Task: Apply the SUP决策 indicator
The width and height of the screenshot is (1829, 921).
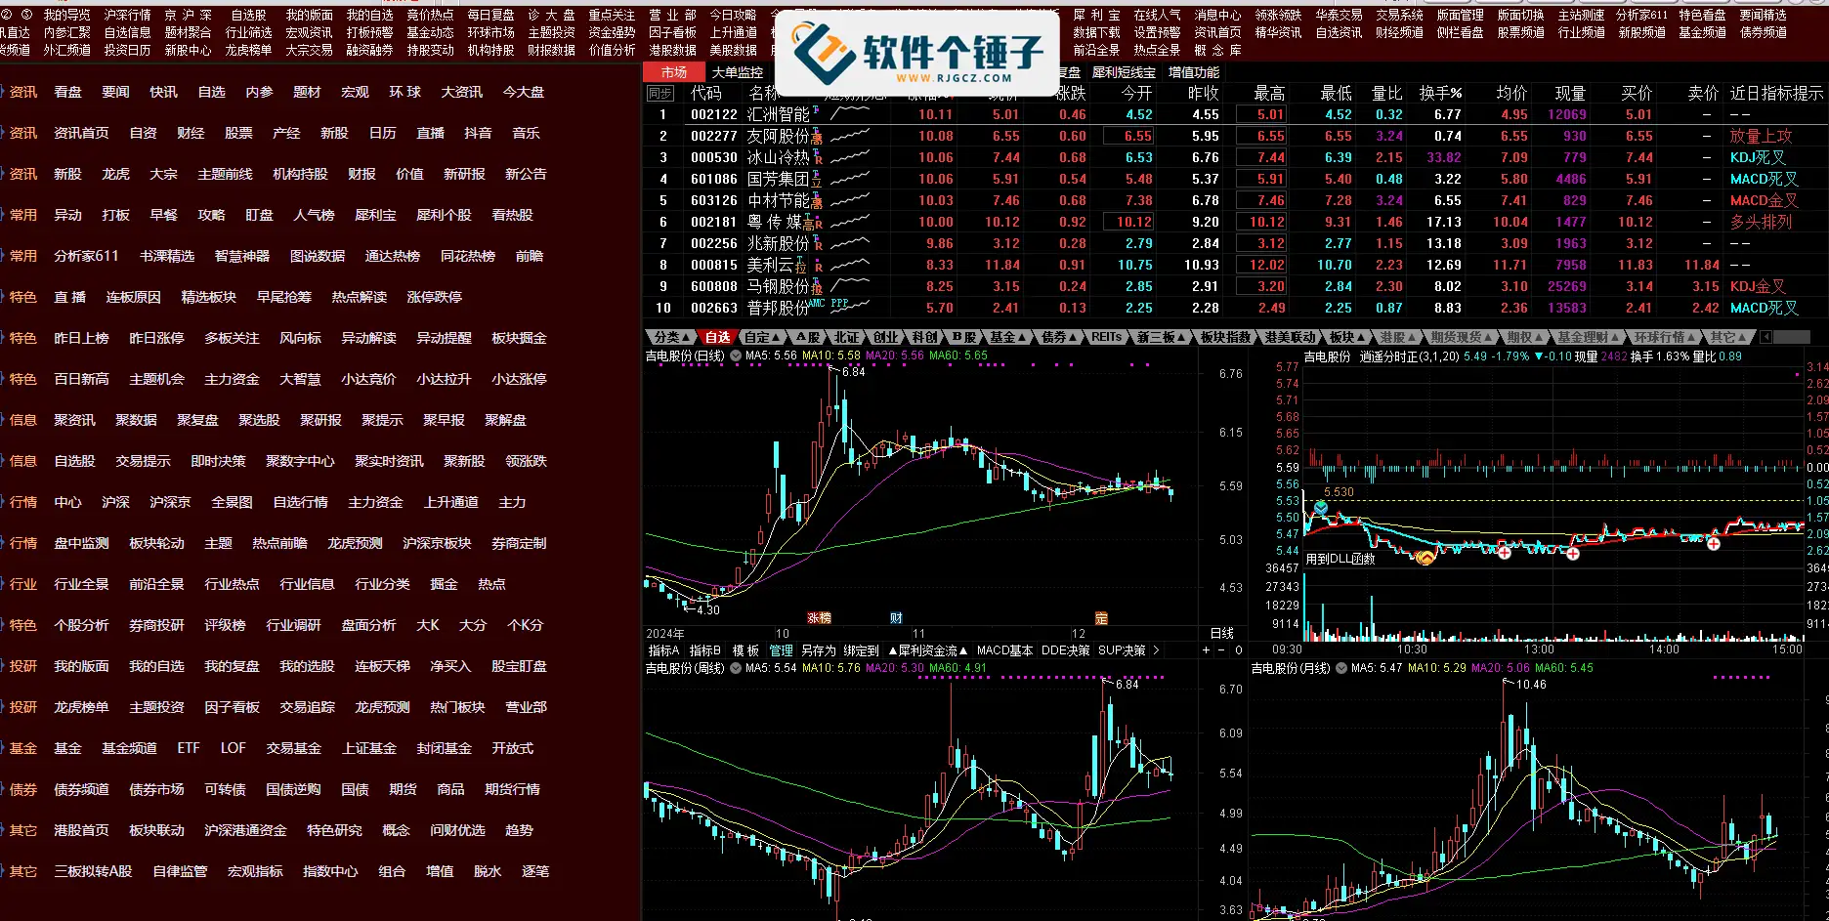Action: (1122, 650)
